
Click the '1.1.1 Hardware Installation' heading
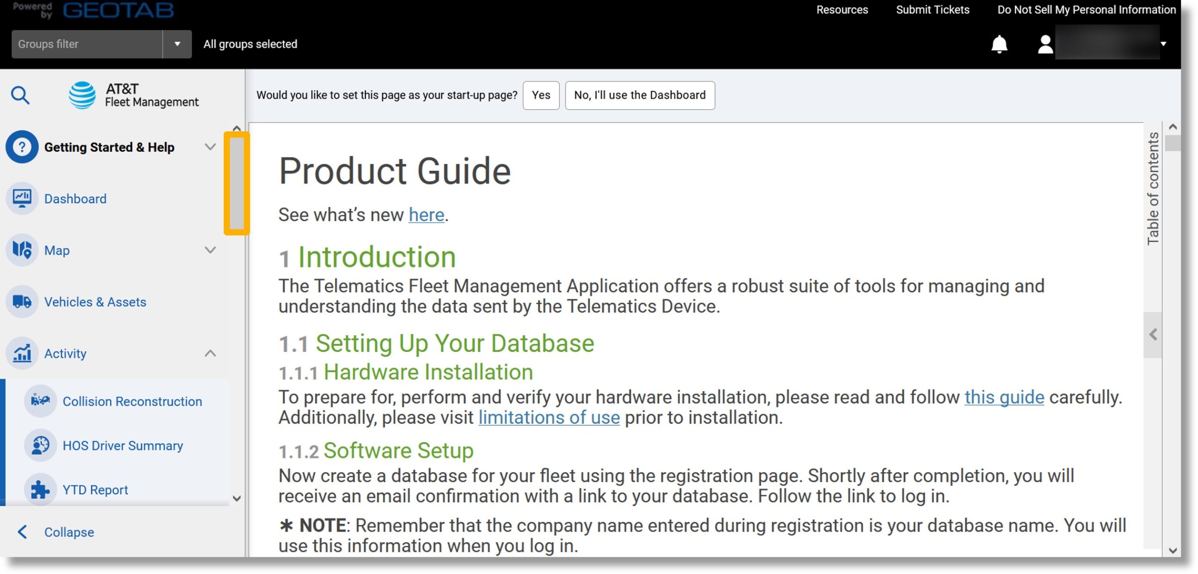click(x=406, y=373)
